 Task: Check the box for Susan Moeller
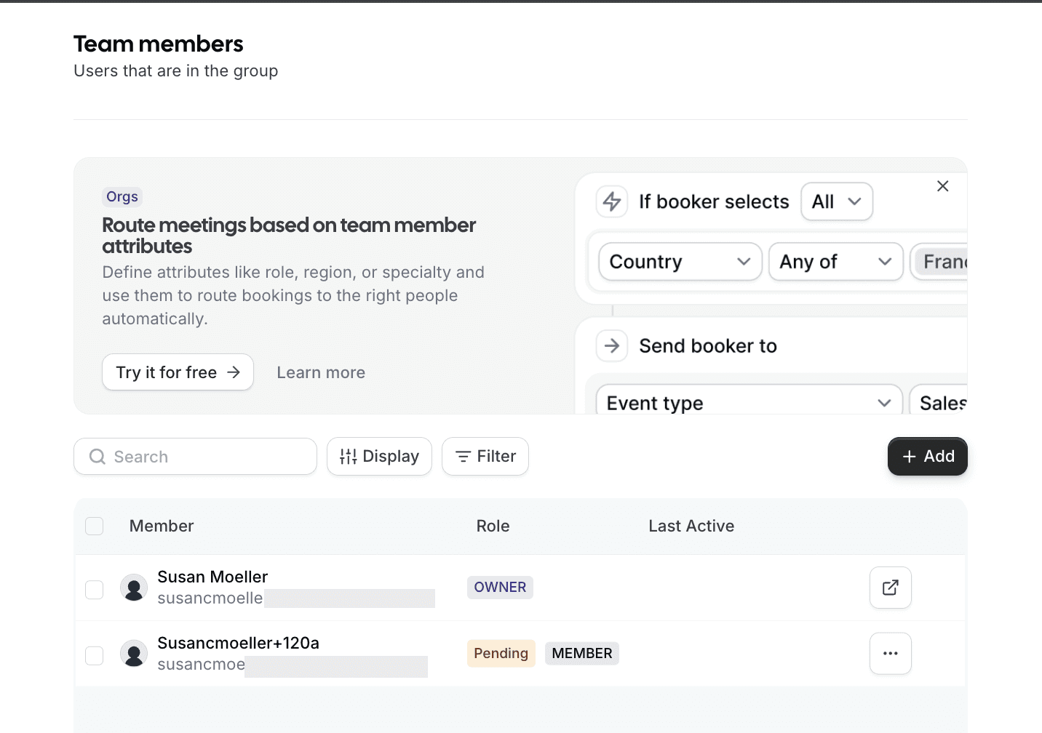[x=95, y=590]
